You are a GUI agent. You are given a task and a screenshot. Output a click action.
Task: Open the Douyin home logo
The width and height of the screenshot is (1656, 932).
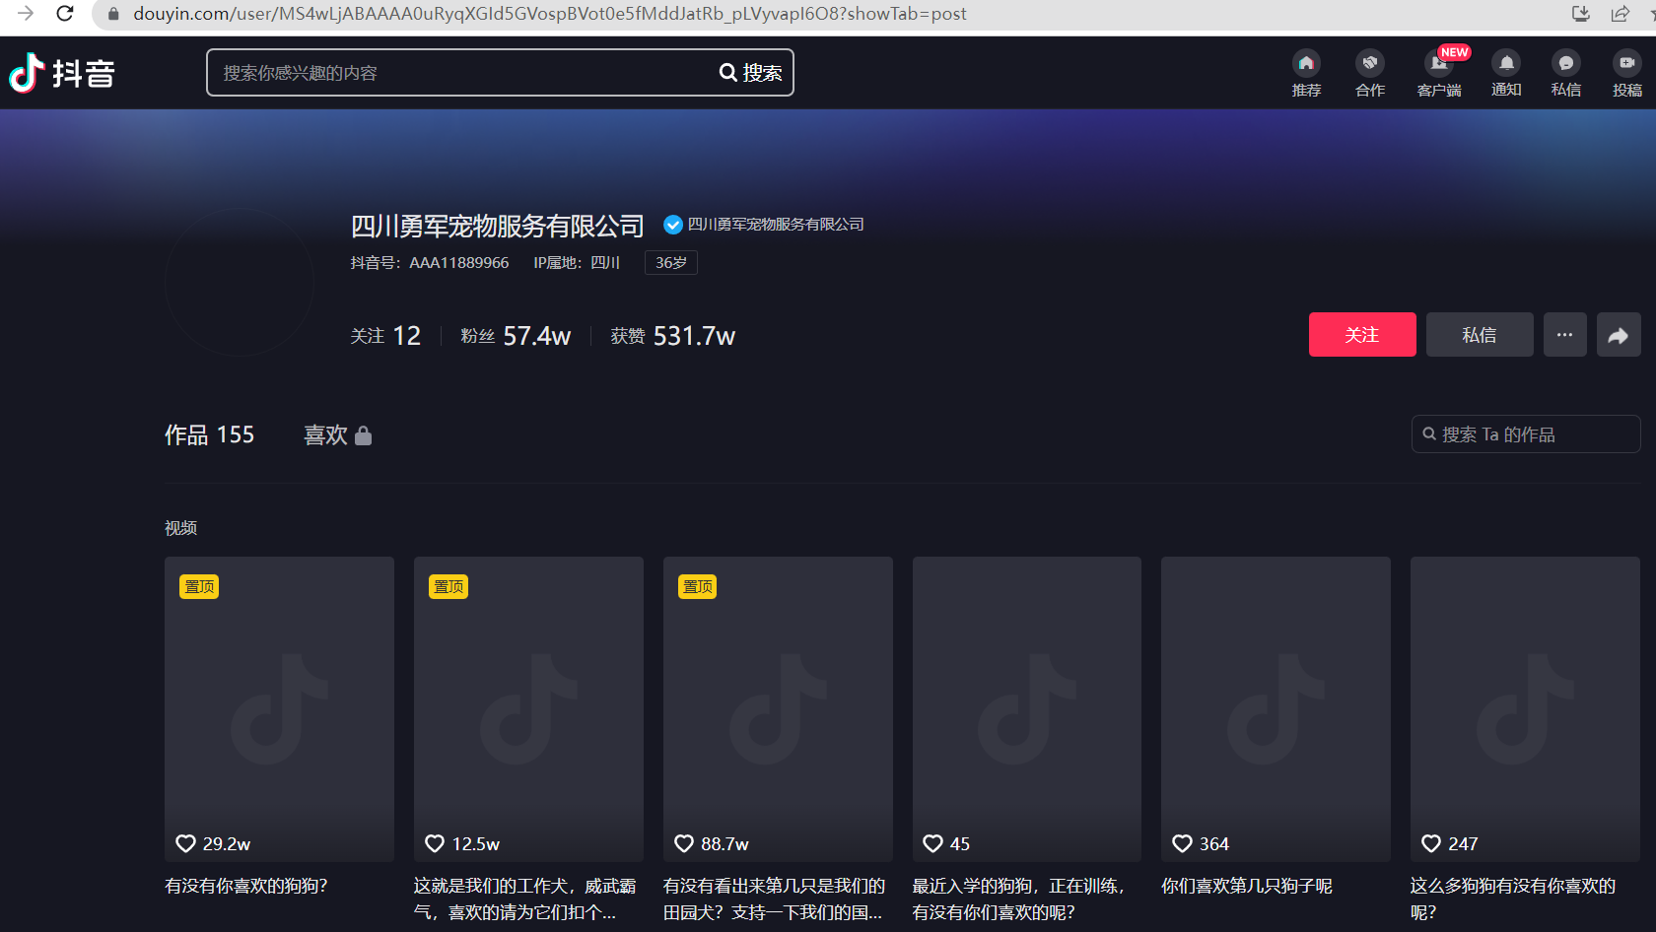[61, 73]
